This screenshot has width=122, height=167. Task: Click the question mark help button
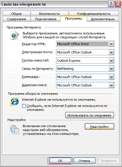click(x=111, y=4)
